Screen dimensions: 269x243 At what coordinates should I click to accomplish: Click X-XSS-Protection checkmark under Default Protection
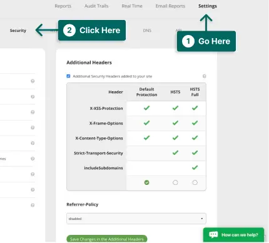tap(146, 108)
